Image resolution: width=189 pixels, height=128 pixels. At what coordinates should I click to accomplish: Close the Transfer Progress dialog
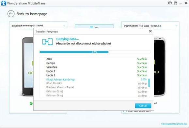pyautogui.click(x=150, y=31)
